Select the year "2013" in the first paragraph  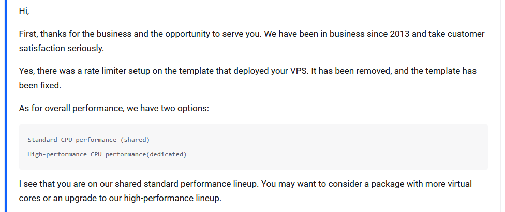tap(399, 34)
